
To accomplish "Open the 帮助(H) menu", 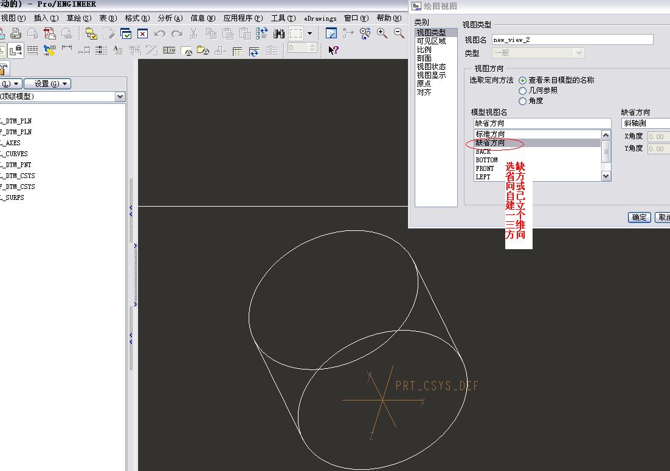I will [389, 18].
